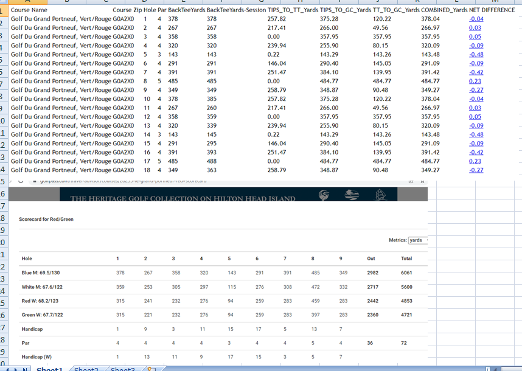Open the -0.04 net difference link for hole 1
This screenshot has height=371, width=522.
(x=476, y=19)
